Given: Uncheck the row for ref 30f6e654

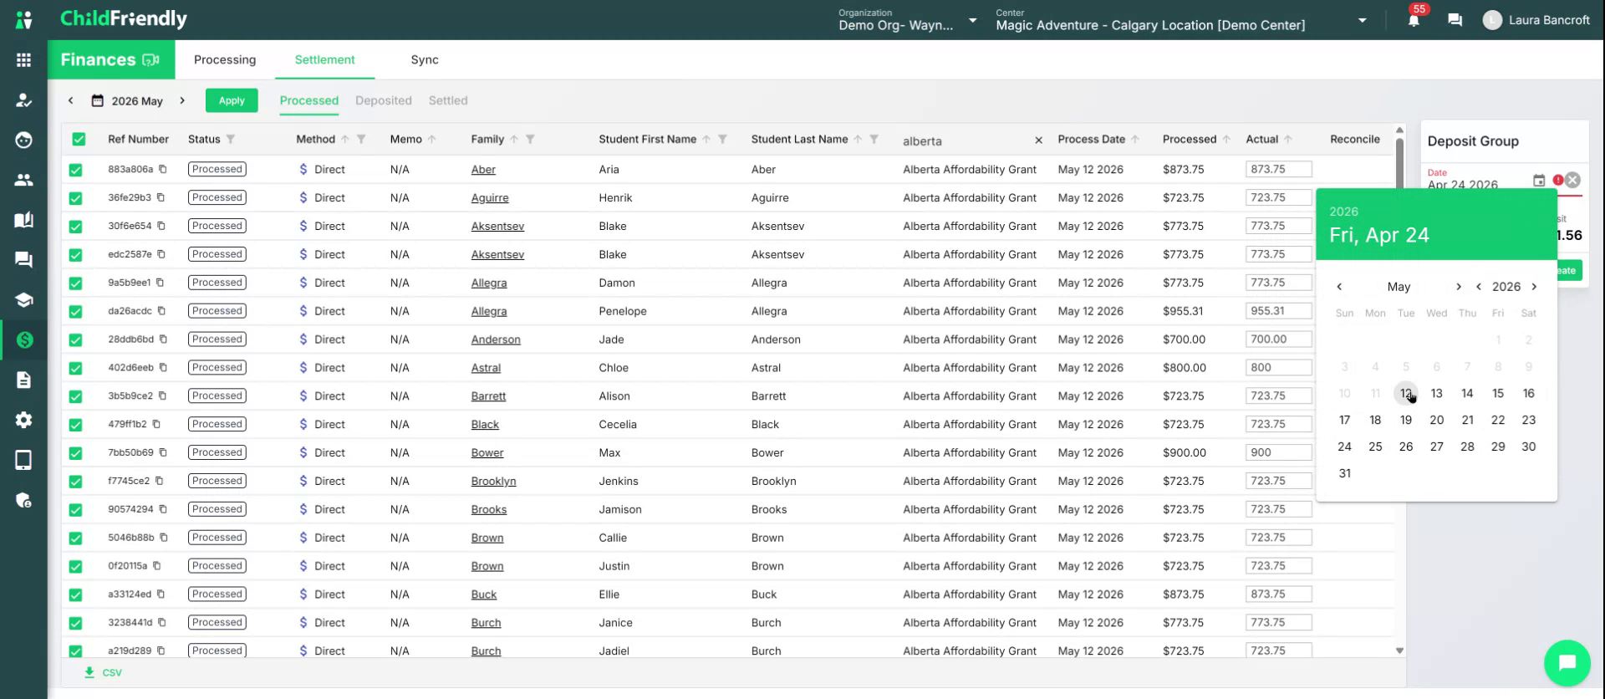Looking at the screenshot, I should pos(75,227).
